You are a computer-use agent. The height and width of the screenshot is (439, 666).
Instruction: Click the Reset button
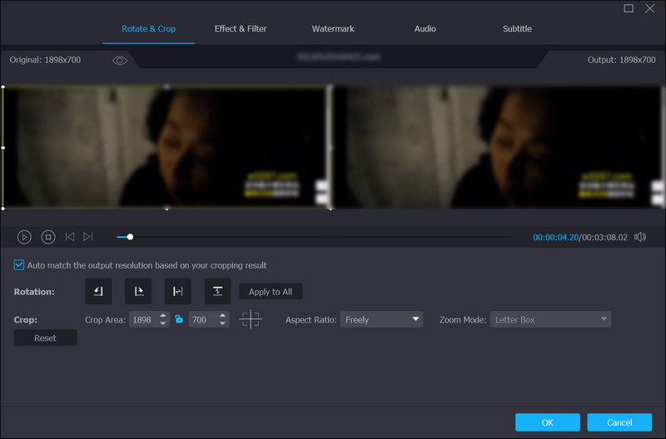(45, 338)
